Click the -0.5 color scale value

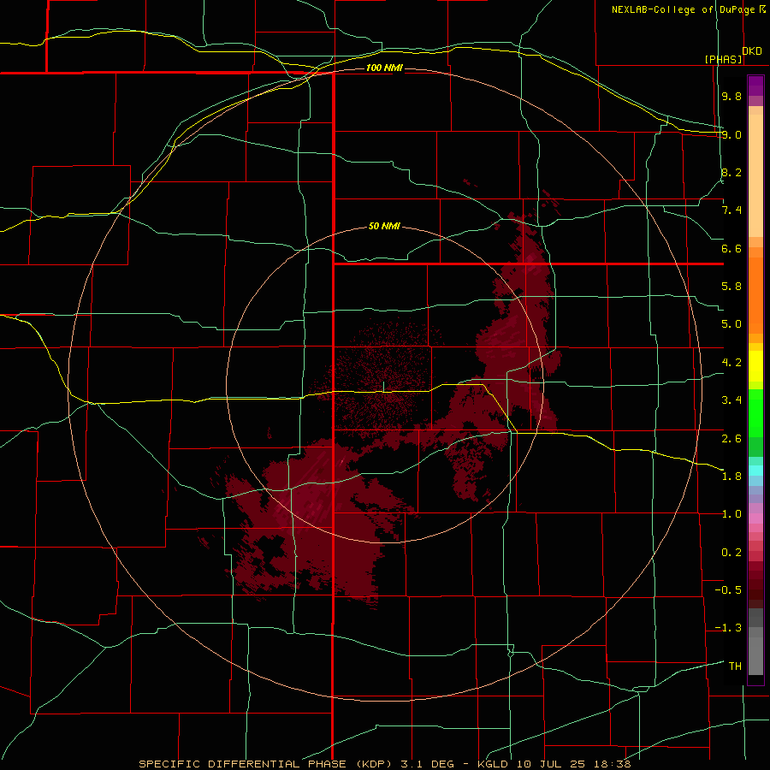click(x=728, y=590)
